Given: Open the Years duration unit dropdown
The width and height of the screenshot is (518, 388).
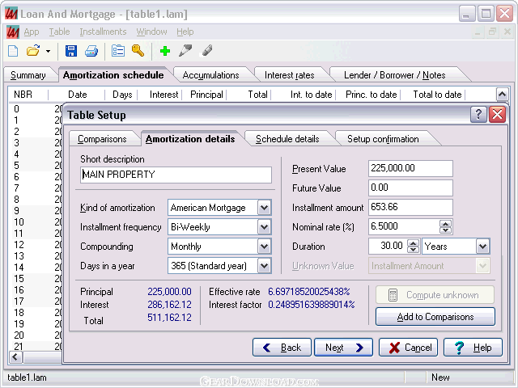Looking at the screenshot, I should tap(483, 247).
